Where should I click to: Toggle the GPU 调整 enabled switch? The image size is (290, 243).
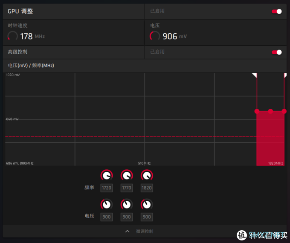pos(276,12)
